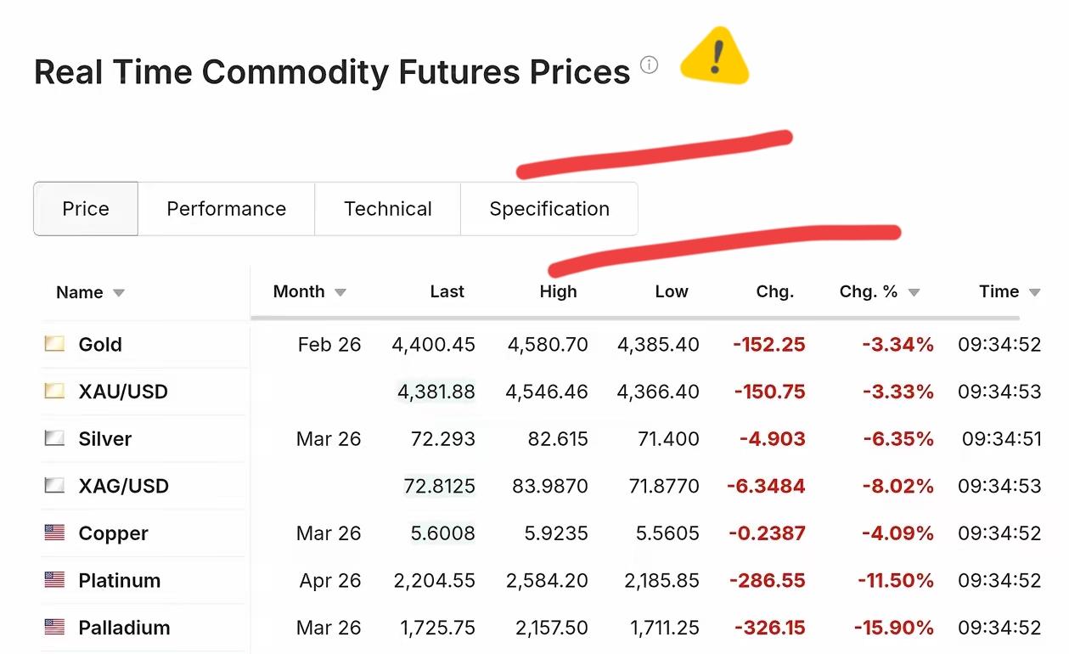The height and width of the screenshot is (654, 1069).
Task: Click the US flag beside Platinum
Action: tap(54, 581)
